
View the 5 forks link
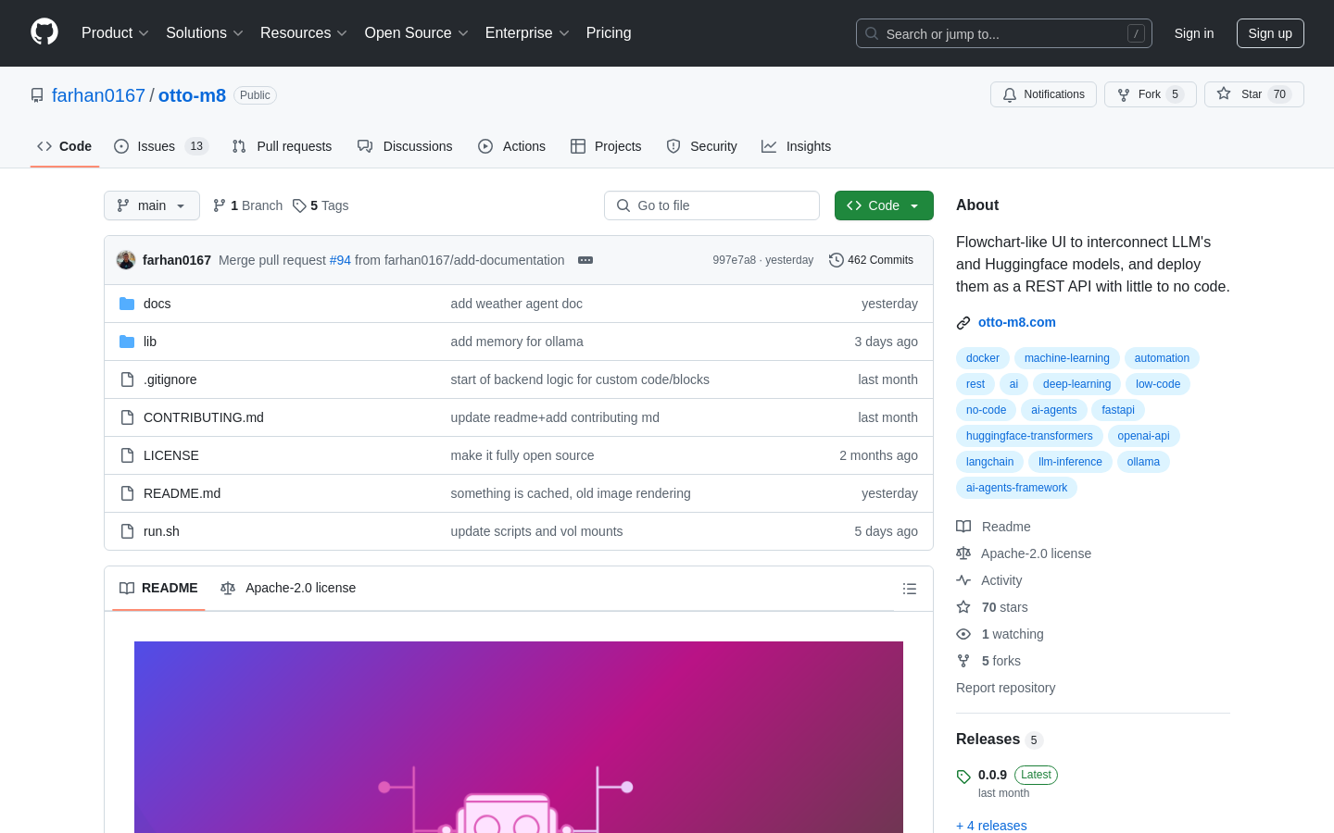point(988,661)
